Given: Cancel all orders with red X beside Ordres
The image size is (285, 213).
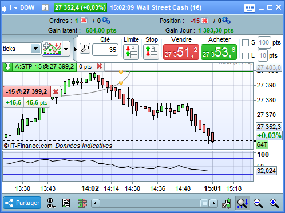Looking at the screenshot, I should coord(84,20).
